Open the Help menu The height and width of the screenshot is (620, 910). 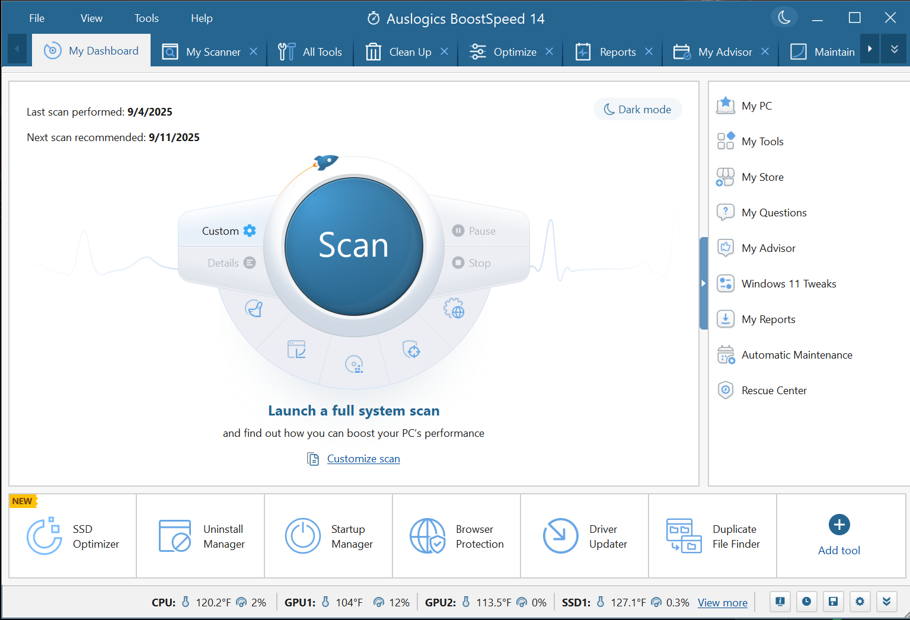(x=202, y=18)
